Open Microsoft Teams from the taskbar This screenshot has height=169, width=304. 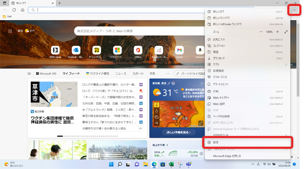click(189, 164)
